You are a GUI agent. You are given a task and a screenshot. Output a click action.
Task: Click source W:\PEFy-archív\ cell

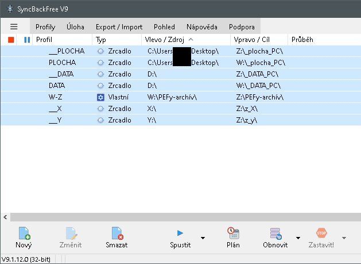pos(172,97)
